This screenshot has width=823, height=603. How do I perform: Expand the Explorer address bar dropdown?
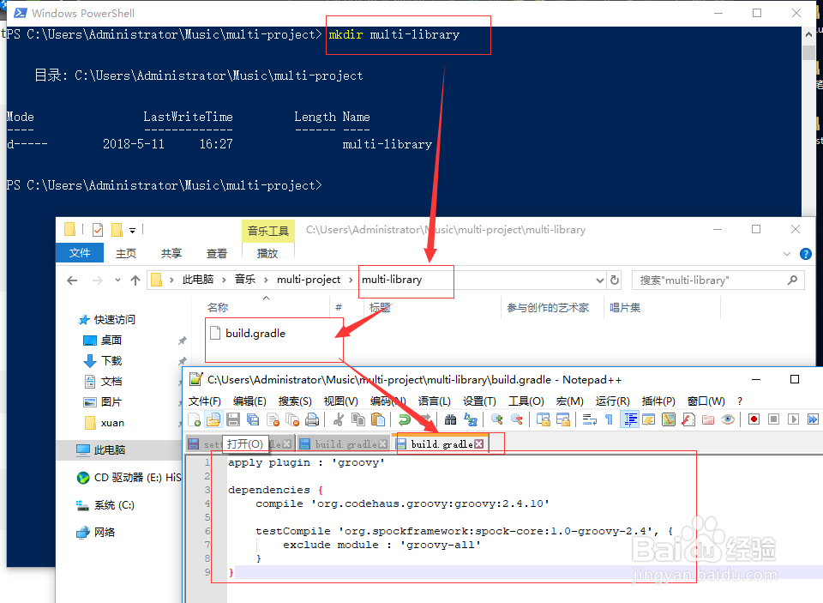[600, 280]
